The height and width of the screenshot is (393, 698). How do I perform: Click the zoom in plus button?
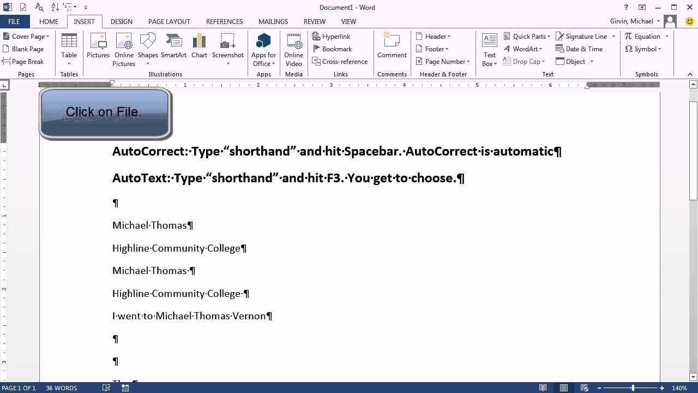[x=661, y=388]
